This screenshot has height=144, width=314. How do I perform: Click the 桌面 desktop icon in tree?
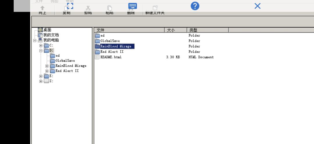(40, 30)
